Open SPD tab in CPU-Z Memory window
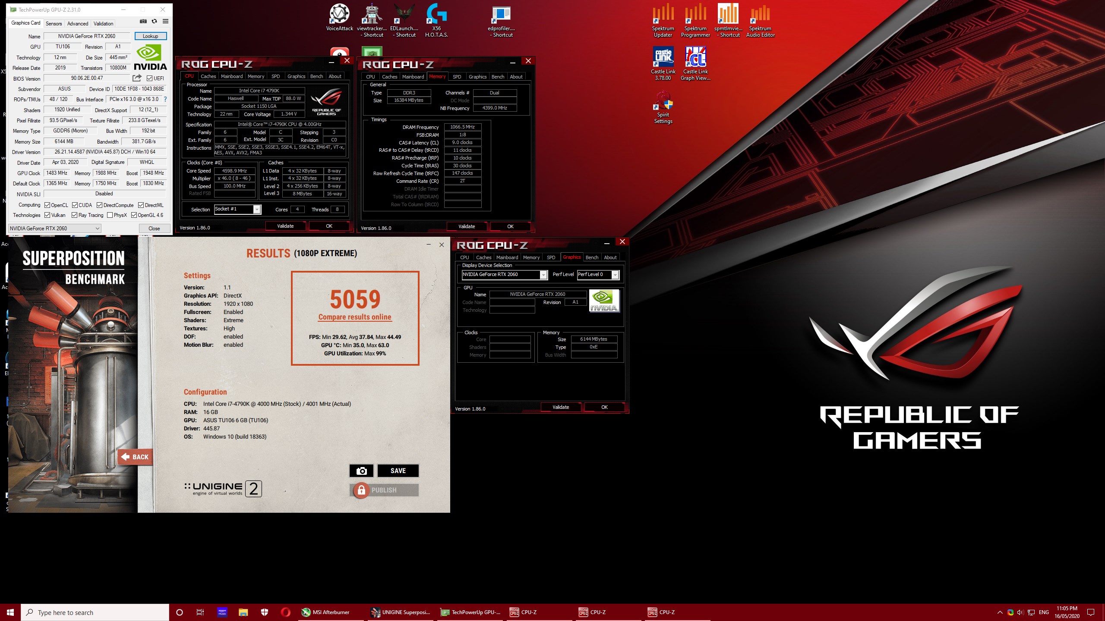This screenshot has width=1105, height=621. coord(457,77)
